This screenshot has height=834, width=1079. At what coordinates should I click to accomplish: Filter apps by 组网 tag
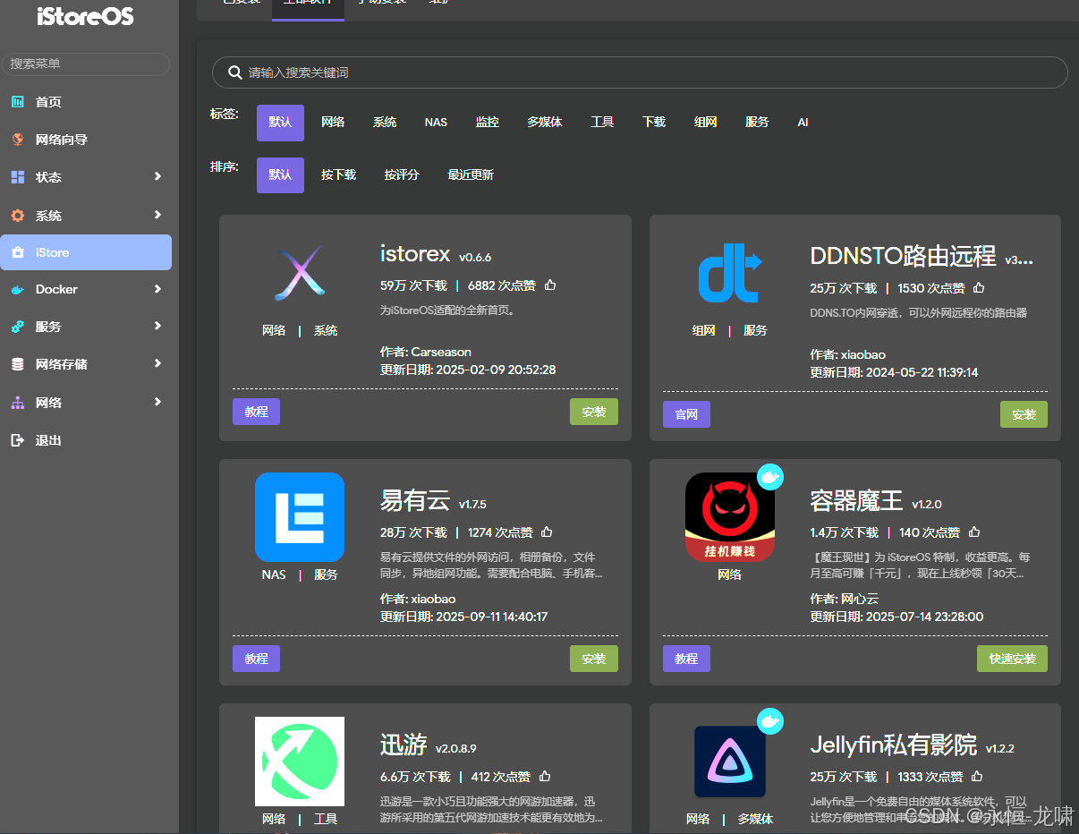click(706, 123)
